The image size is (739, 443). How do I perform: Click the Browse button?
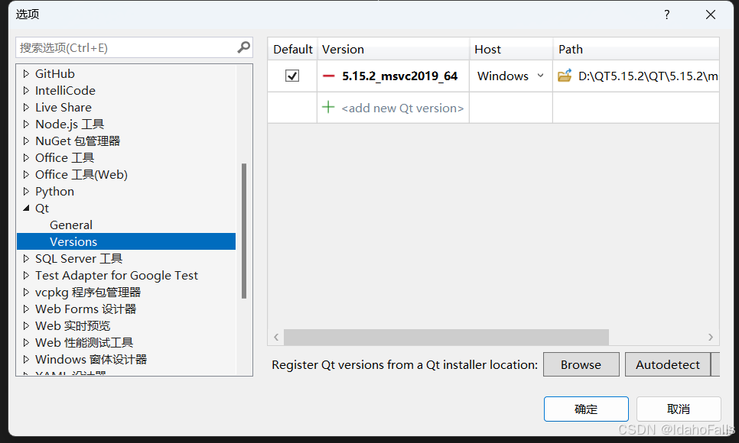click(581, 364)
